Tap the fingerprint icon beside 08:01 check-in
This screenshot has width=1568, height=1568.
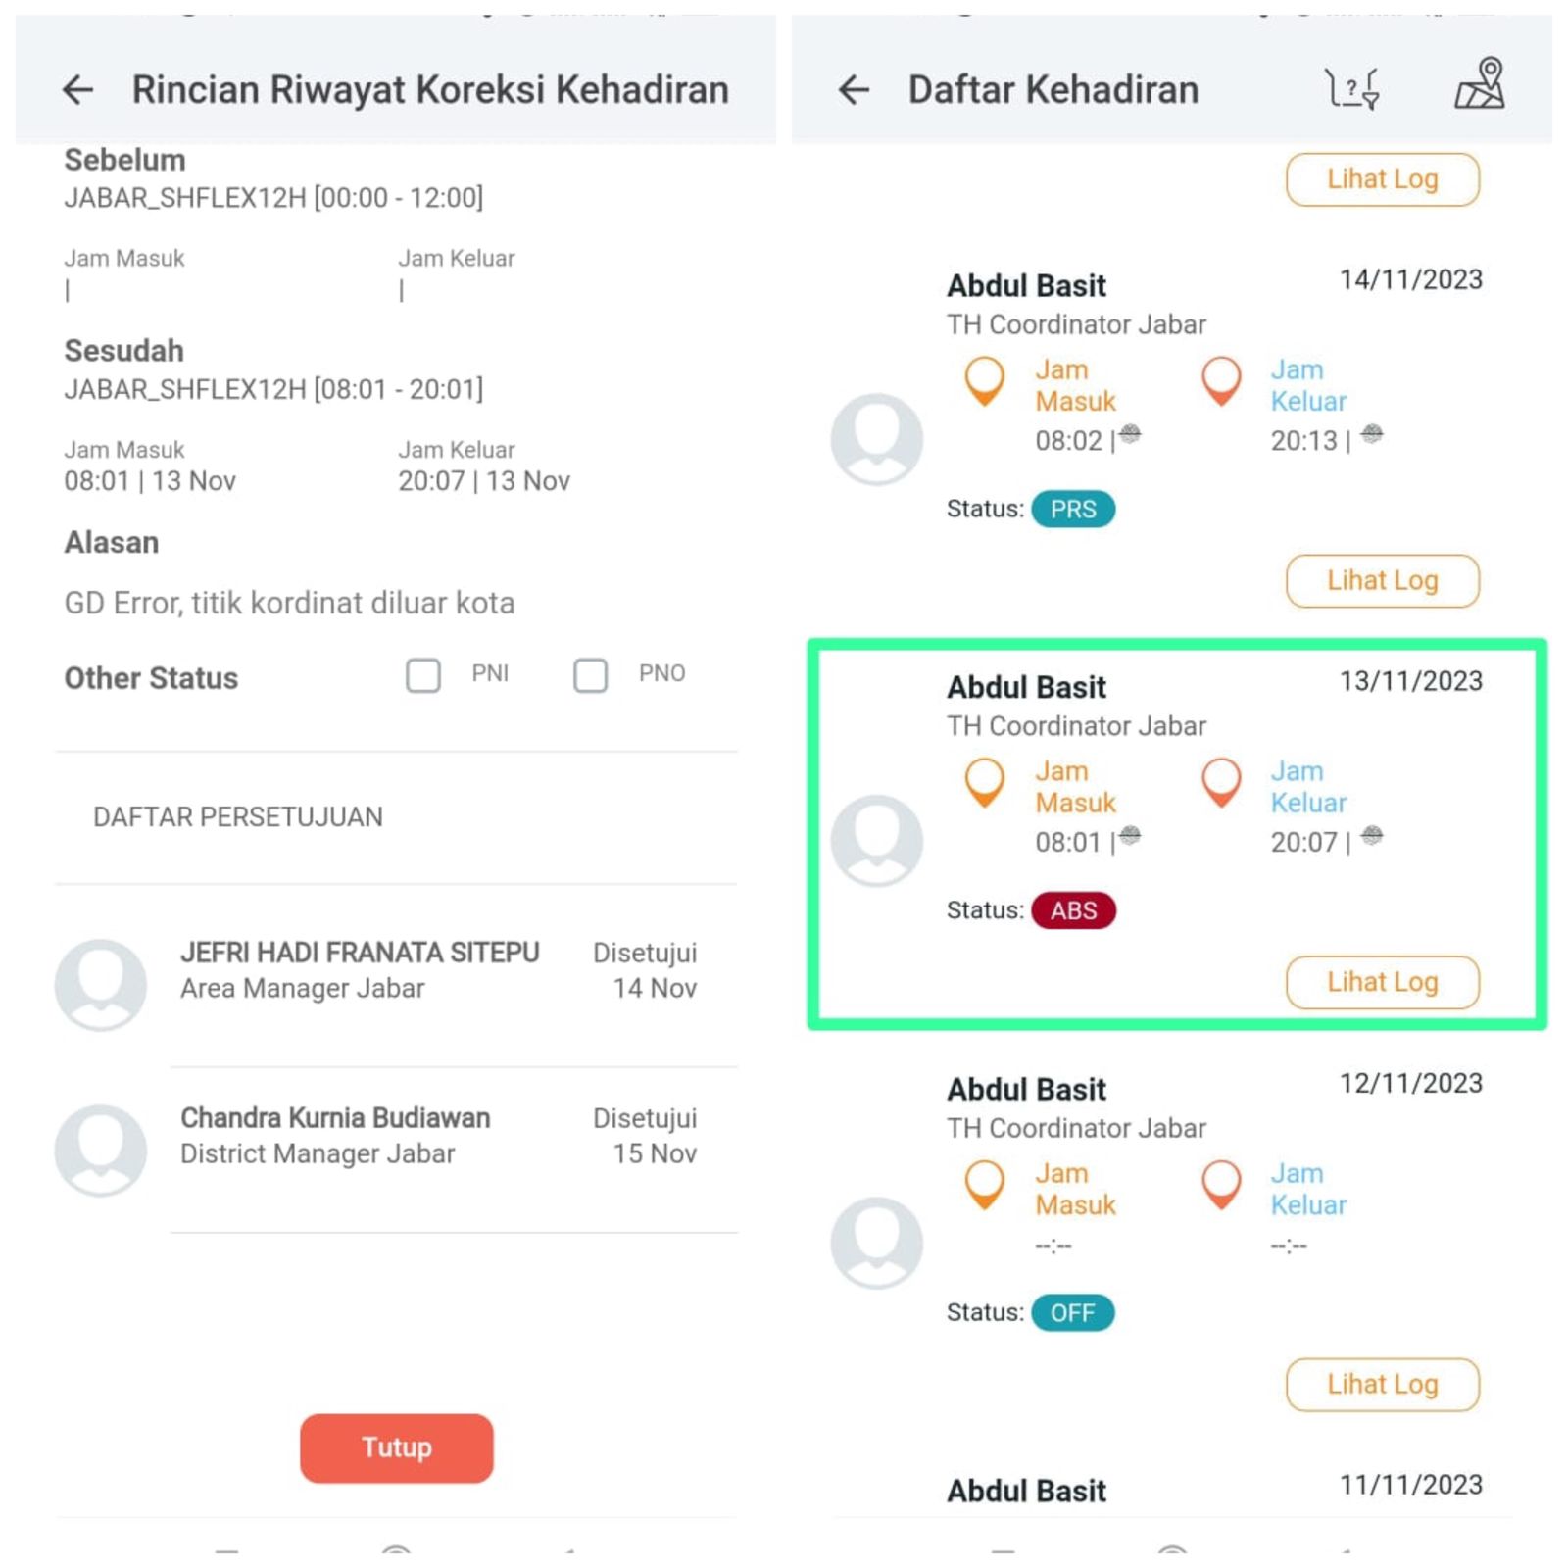coord(1130,835)
